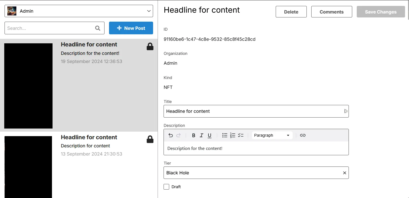This screenshot has width=409, height=198.
Task: Clear the Black Hole tier selection
Action: click(x=345, y=173)
